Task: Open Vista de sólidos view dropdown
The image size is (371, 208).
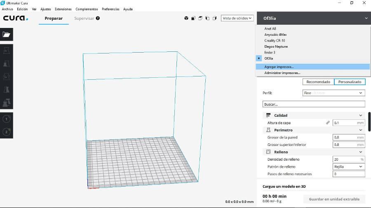Action: point(237,18)
